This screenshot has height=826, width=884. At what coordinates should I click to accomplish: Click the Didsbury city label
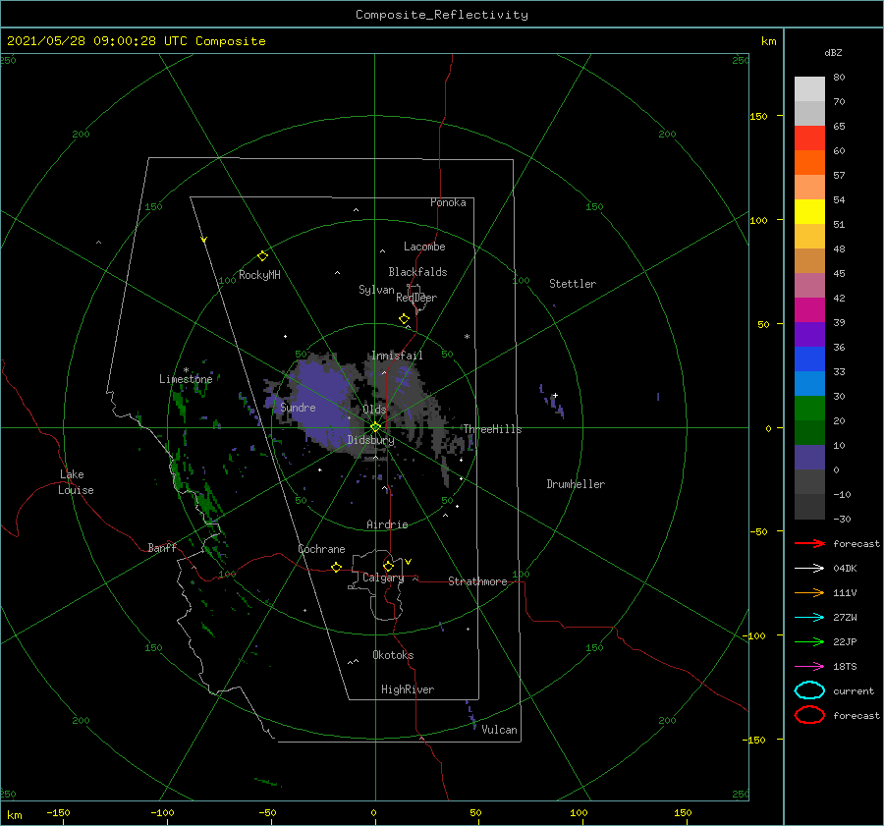coord(370,440)
